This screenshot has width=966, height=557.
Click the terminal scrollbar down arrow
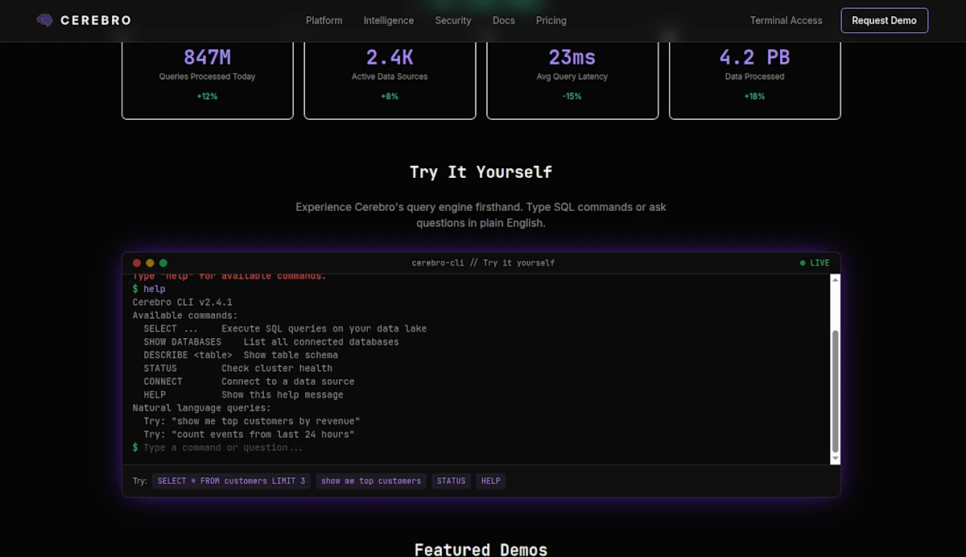[835, 458]
